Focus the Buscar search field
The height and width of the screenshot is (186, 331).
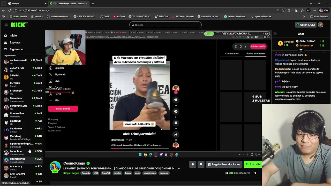(x=165, y=25)
